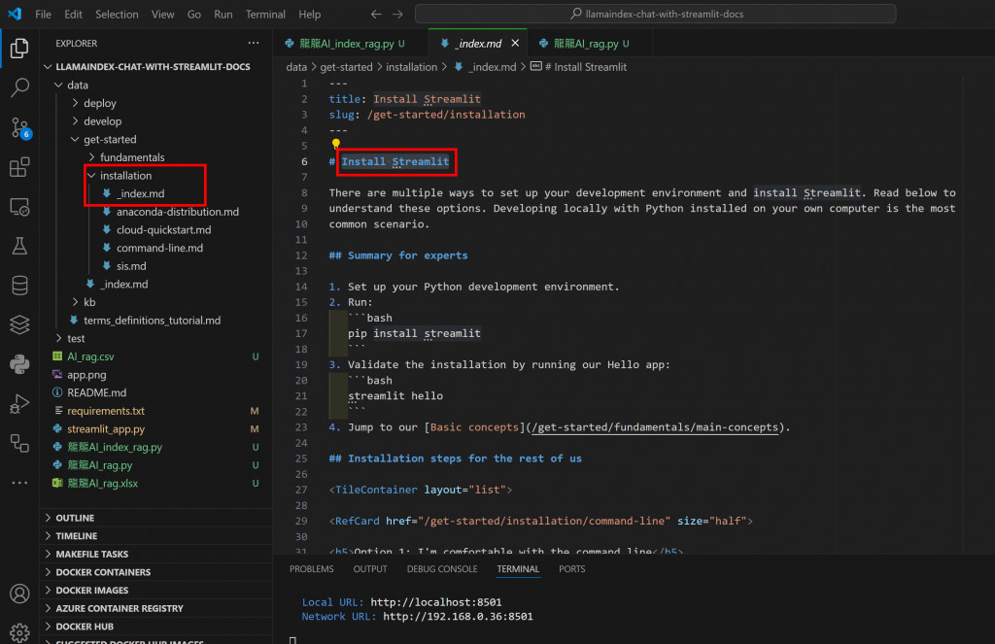This screenshot has height=644, width=995.
Task: Expand the OUTLINE section
Action: point(155,518)
